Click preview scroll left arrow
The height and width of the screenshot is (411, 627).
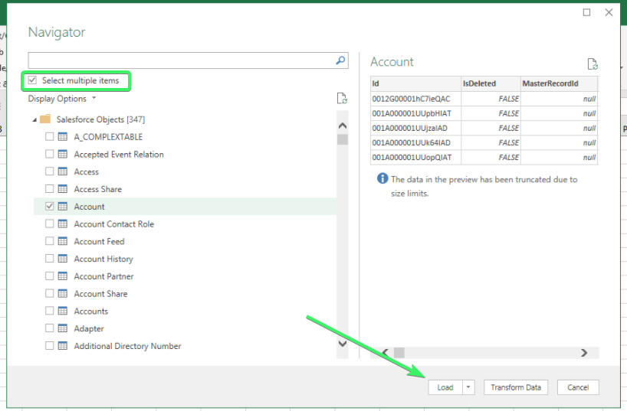coord(385,353)
